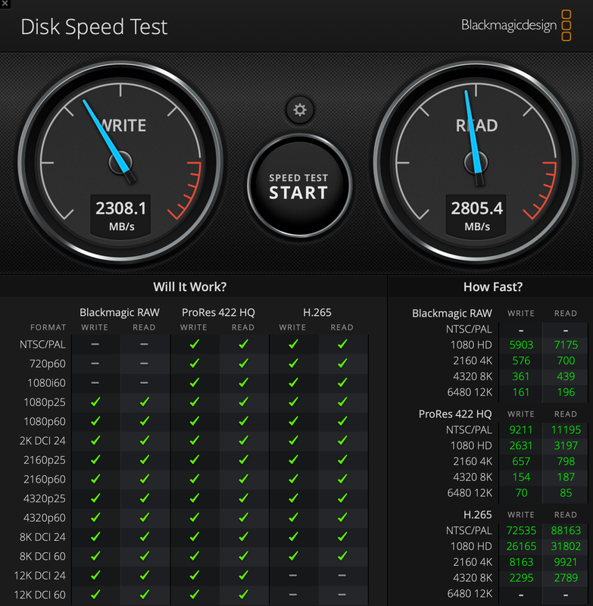This screenshot has height=606, width=593.
Task: Open the settings gear above Start
Action: coord(300,110)
